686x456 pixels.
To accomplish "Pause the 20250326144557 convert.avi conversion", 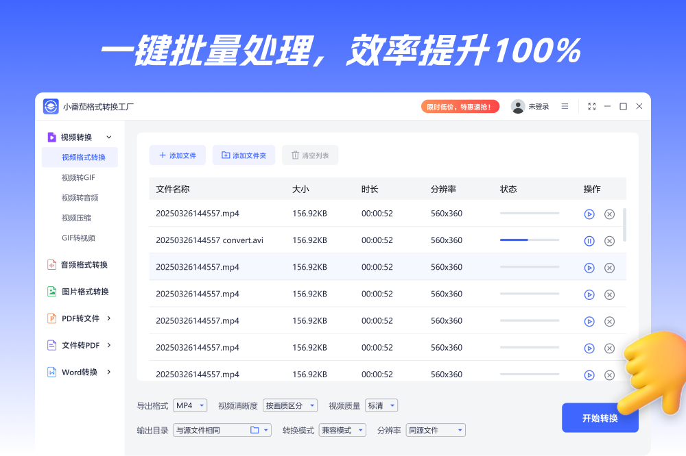I will click(589, 240).
